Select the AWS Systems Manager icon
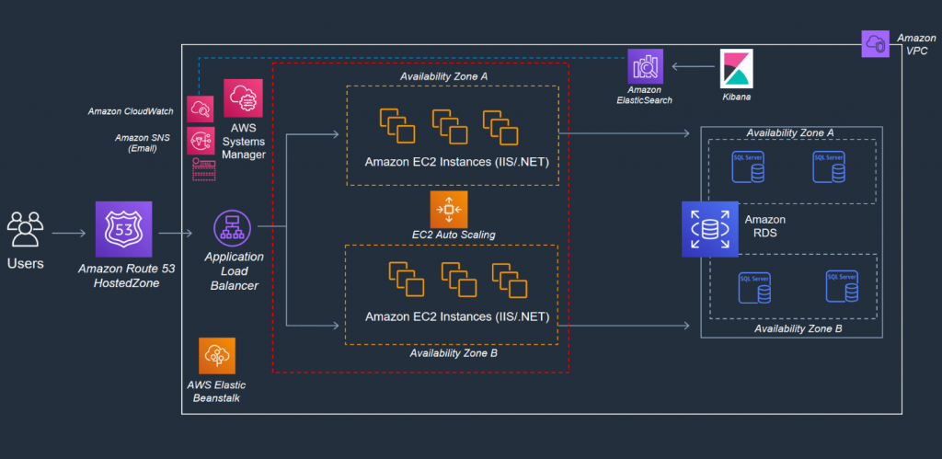 pos(243,98)
